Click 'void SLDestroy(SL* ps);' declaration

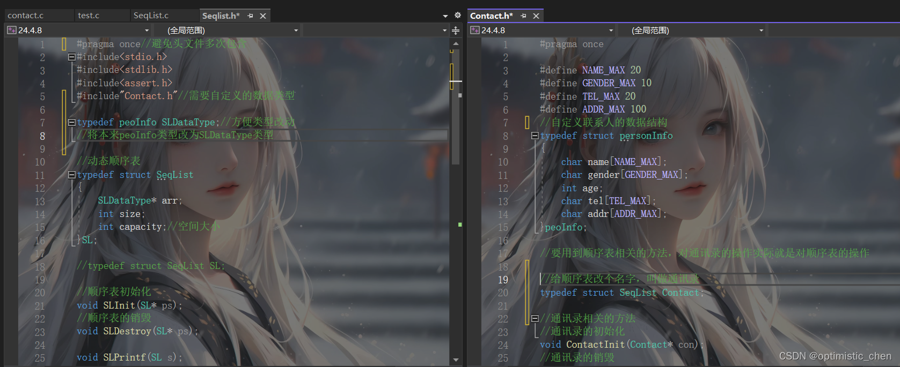pos(138,332)
